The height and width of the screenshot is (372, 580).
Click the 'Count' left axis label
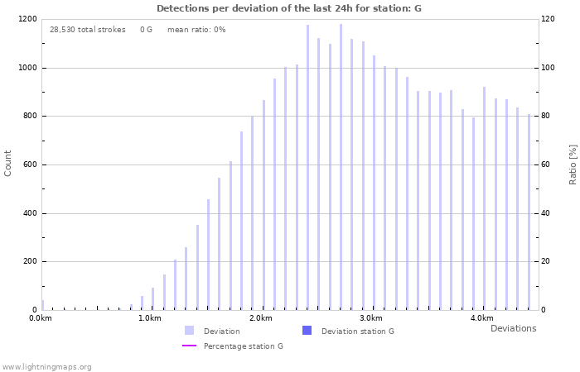(x=8, y=163)
